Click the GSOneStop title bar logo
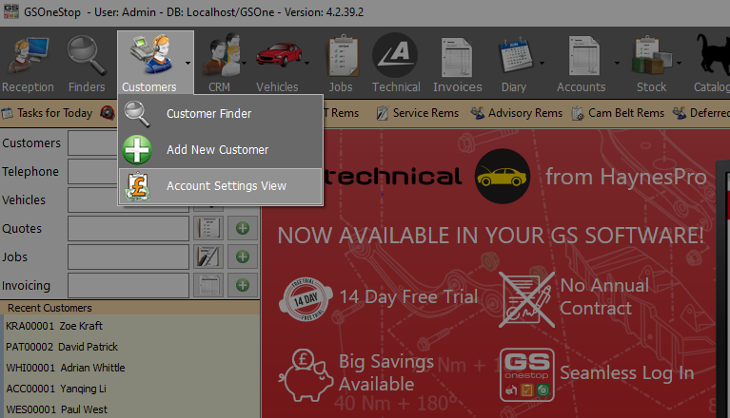The image size is (730, 418). point(11,11)
